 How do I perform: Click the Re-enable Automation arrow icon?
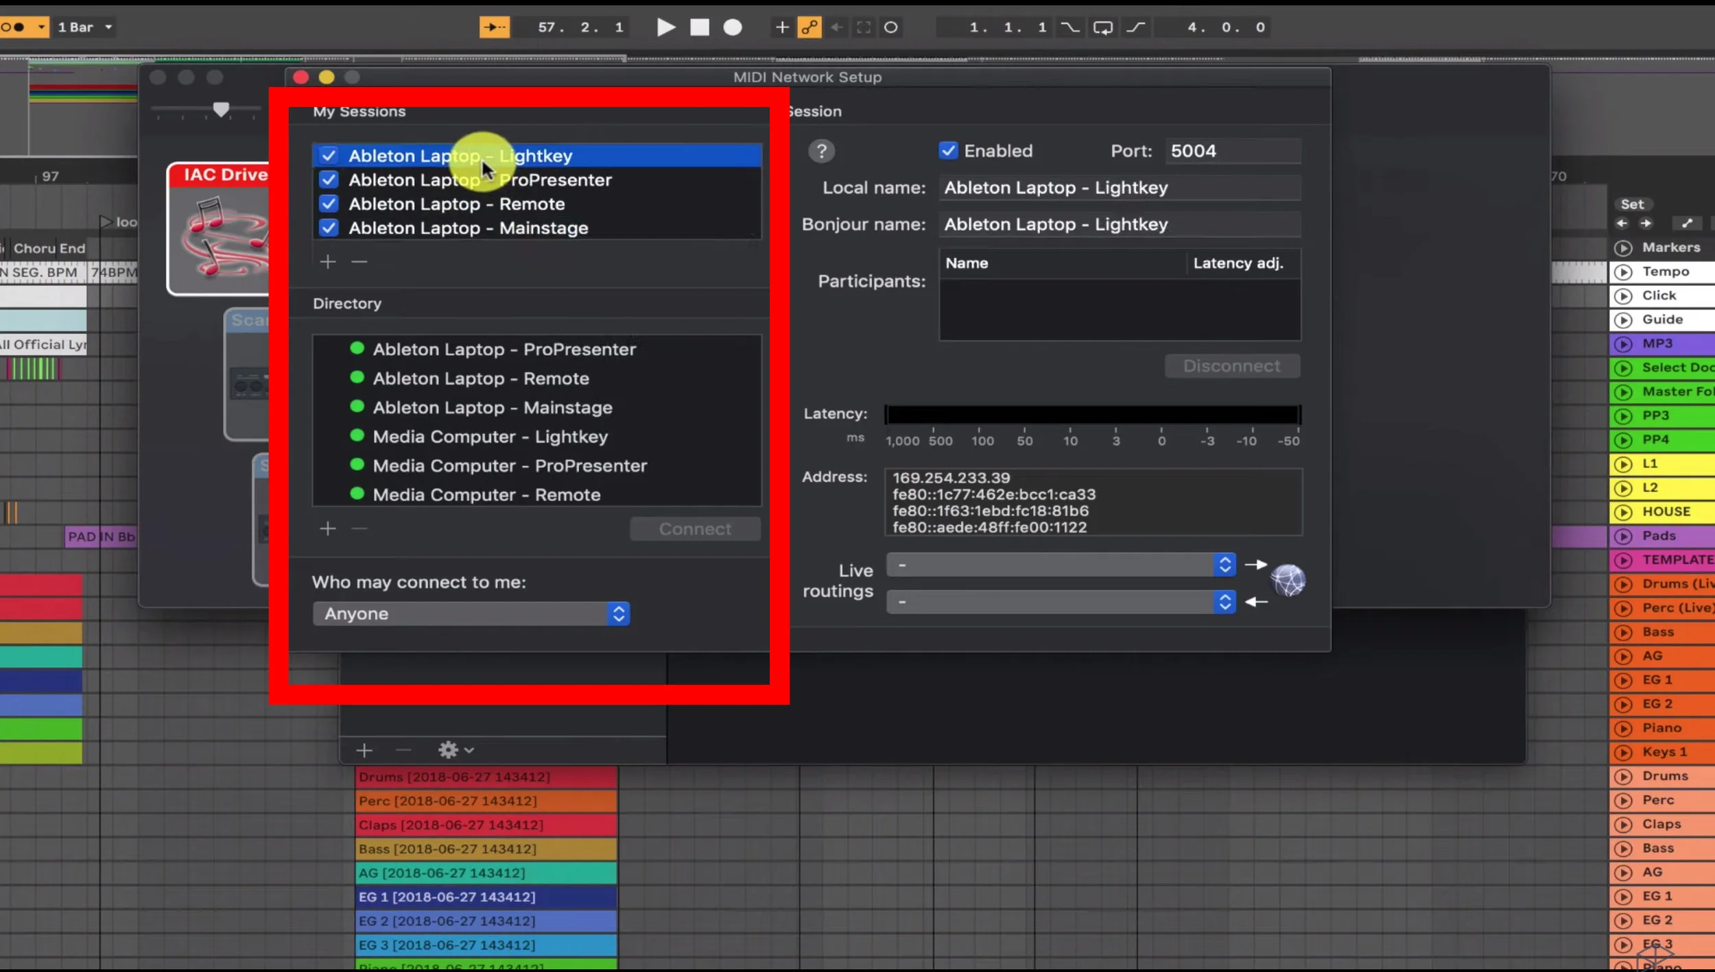(837, 27)
